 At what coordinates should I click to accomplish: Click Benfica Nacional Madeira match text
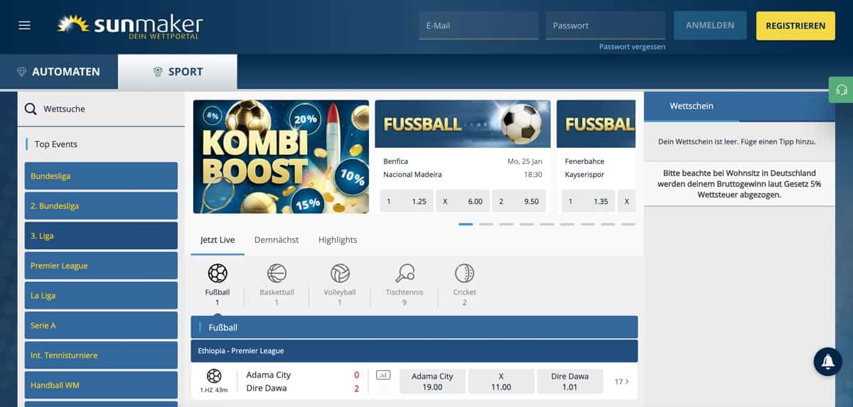412,168
